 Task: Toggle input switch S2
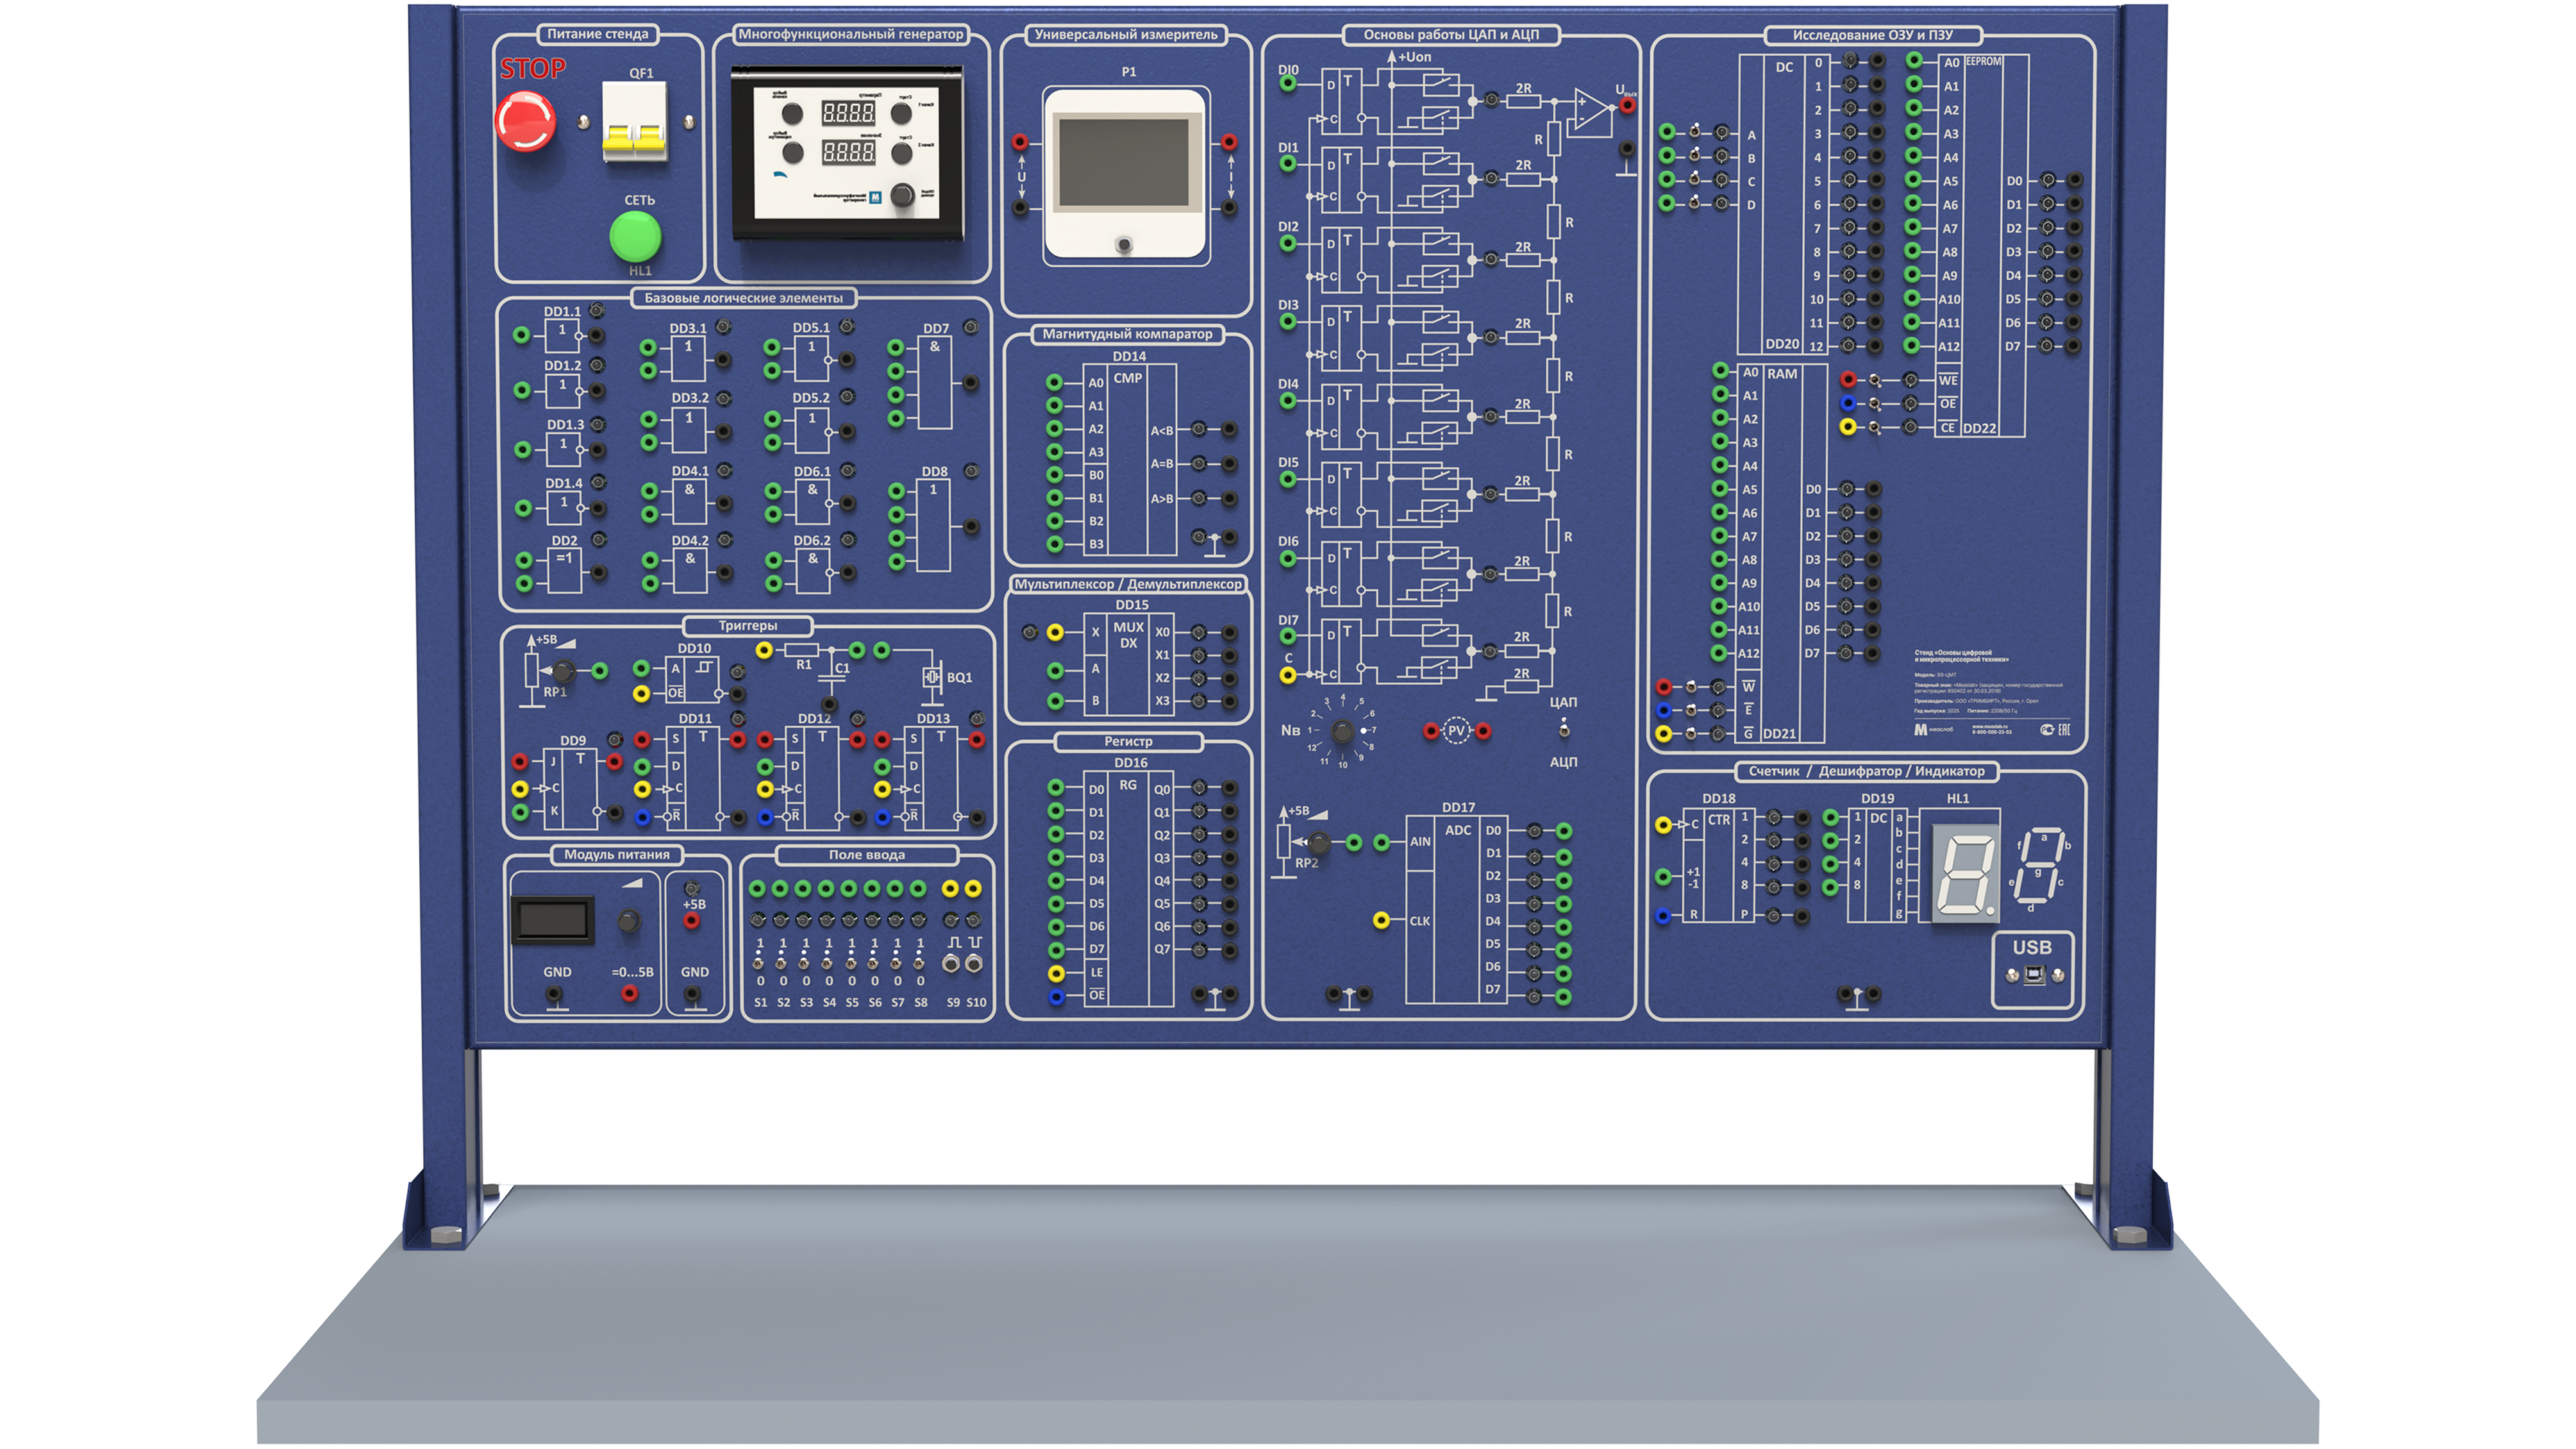coord(782,962)
